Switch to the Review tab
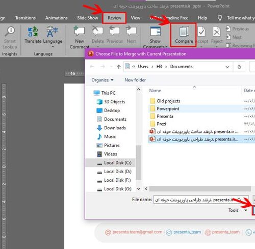The width and height of the screenshot is (255, 249). (114, 18)
